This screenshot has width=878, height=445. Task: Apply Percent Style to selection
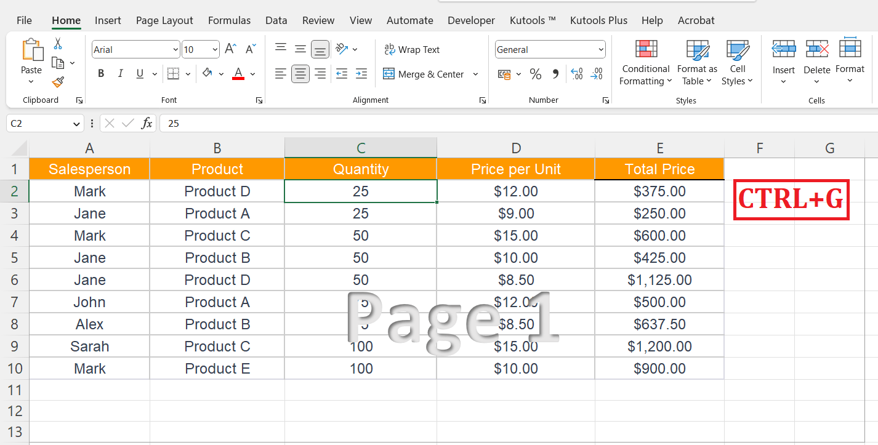(536, 73)
